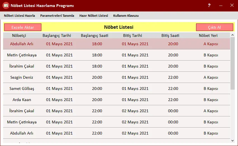This screenshot has width=238, height=146.
Task: Click the Nöbetçi column header
Action: [x=19, y=35]
